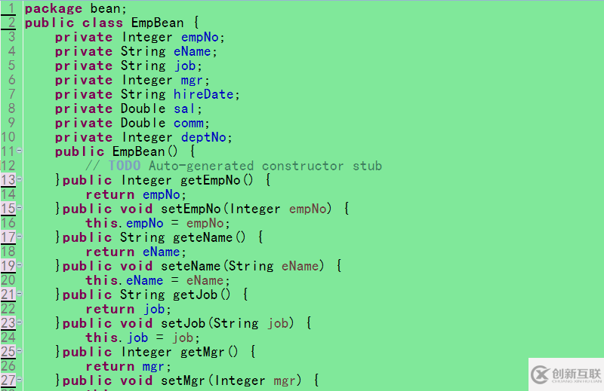Click the hireDate field name

click(x=203, y=95)
